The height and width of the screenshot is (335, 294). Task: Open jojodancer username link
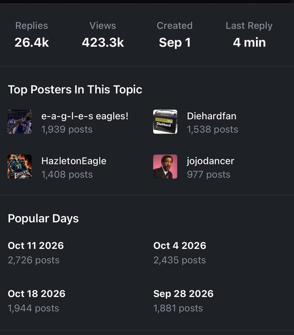(x=210, y=161)
